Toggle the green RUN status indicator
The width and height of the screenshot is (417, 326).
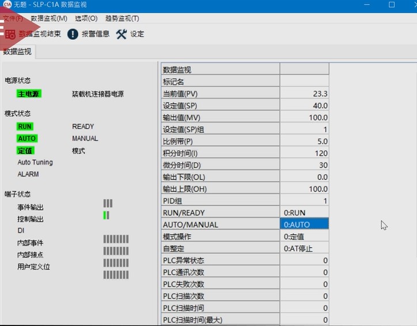(25, 126)
